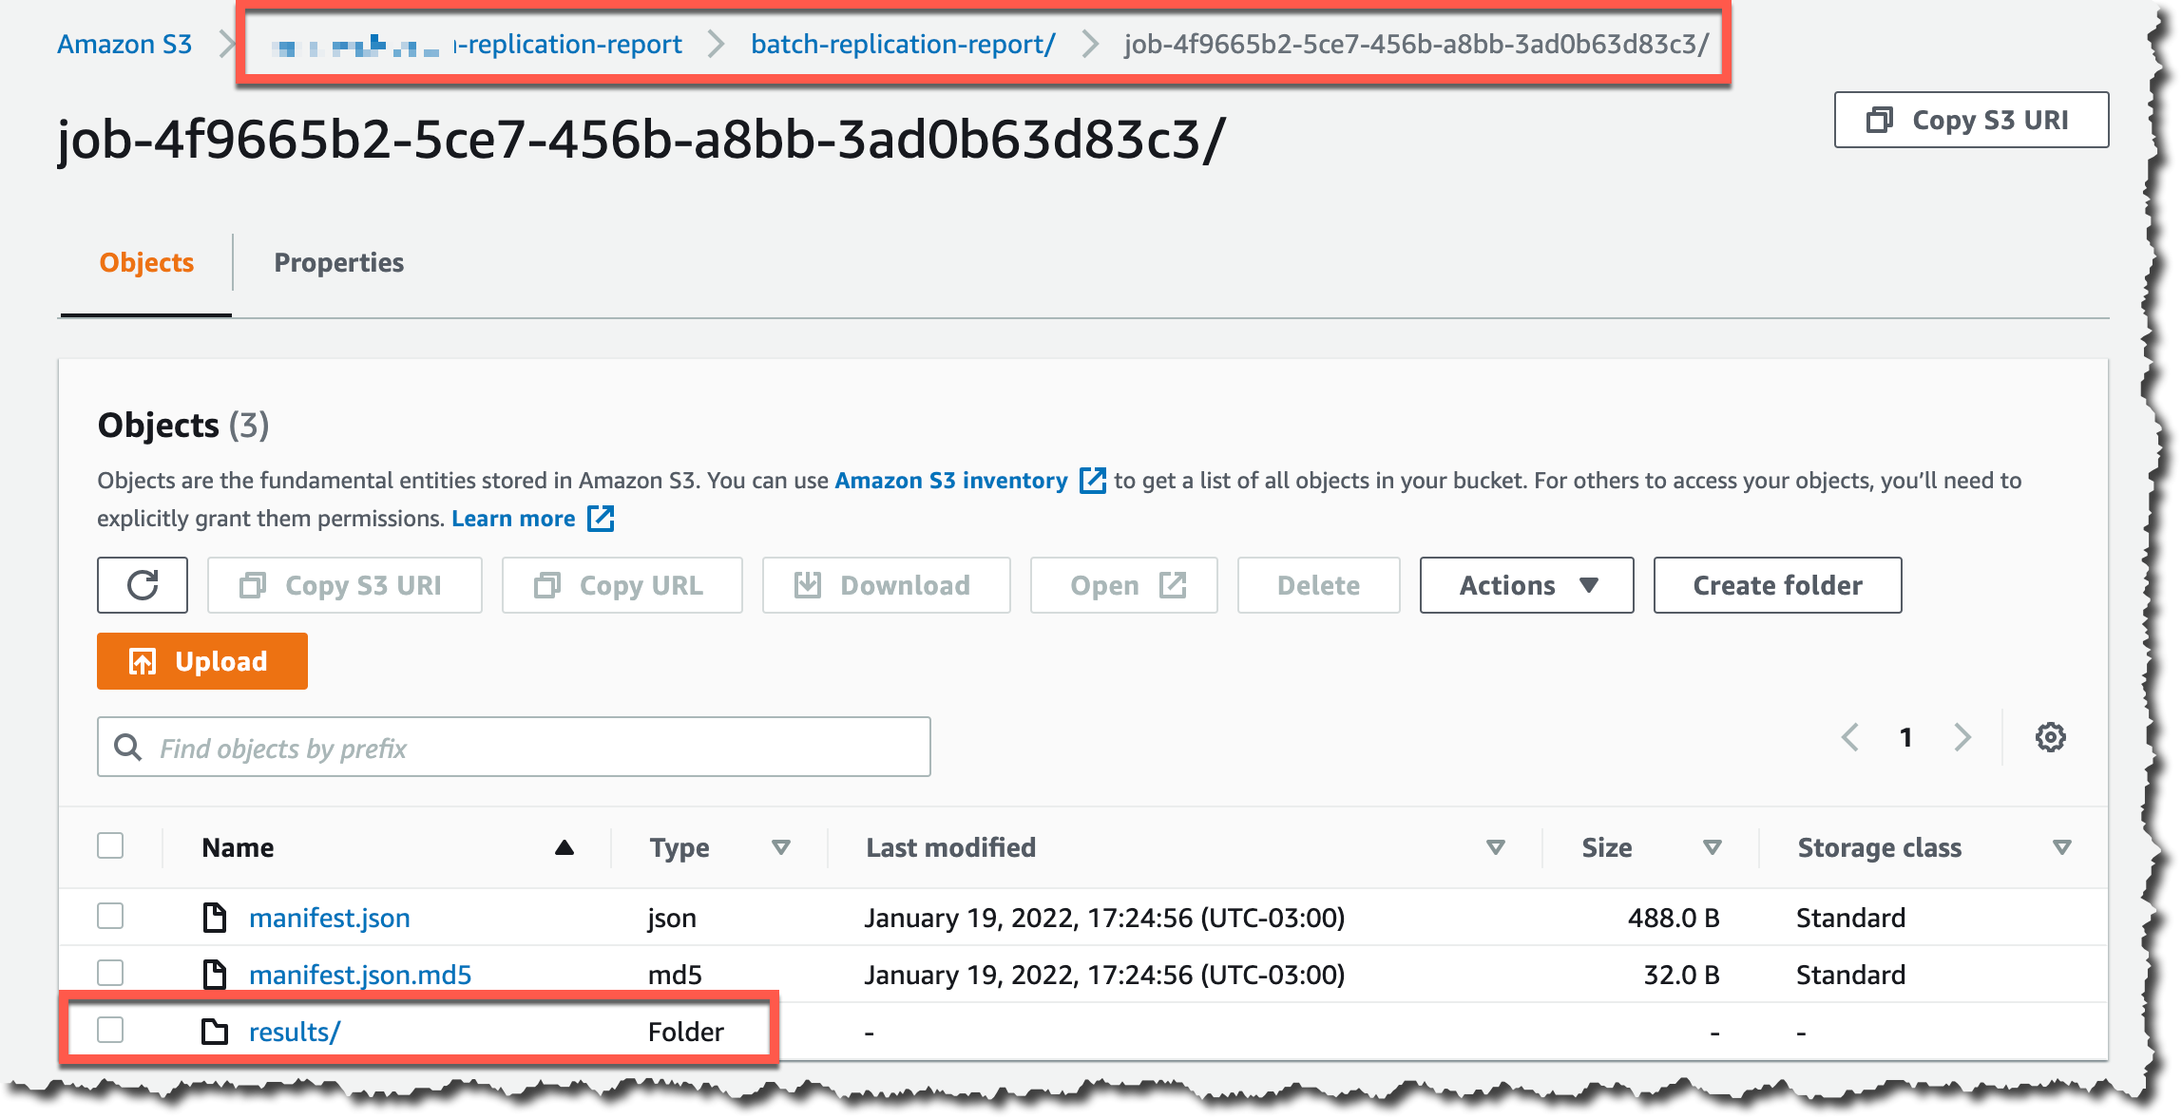2182x1119 pixels.
Task: Toggle the select-all header checkbox
Action: [110, 846]
